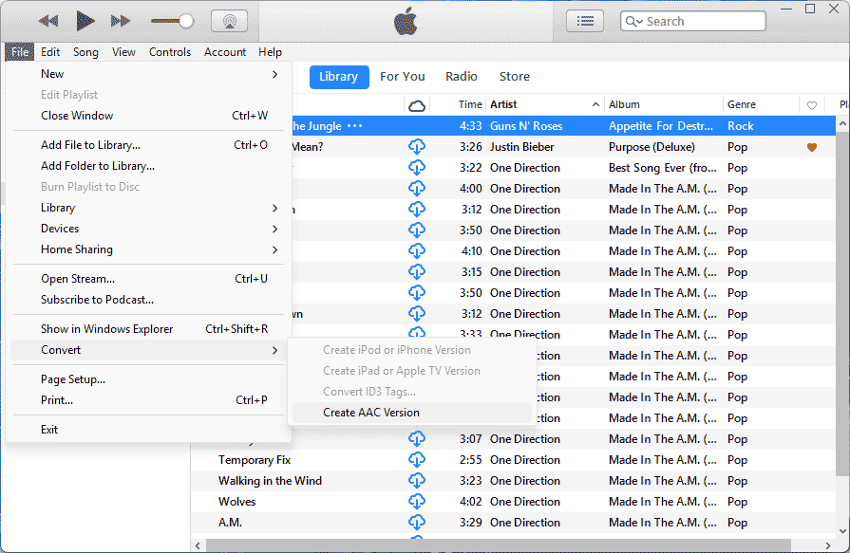Screen dimensions: 850x553
Task: Click the vertical scrollbar down arrow
Action: pos(842,531)
